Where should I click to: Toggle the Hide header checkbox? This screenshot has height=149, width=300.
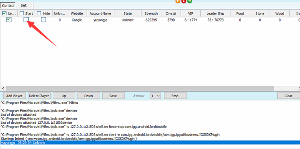[39, 13]
